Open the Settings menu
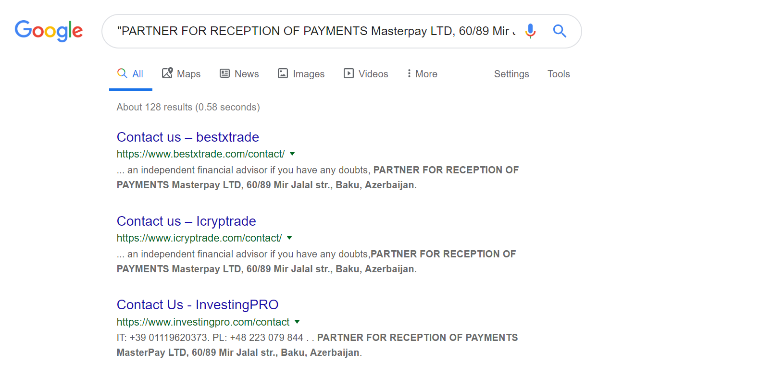Viewport: 760px width, 376px height. click(511, 74)
